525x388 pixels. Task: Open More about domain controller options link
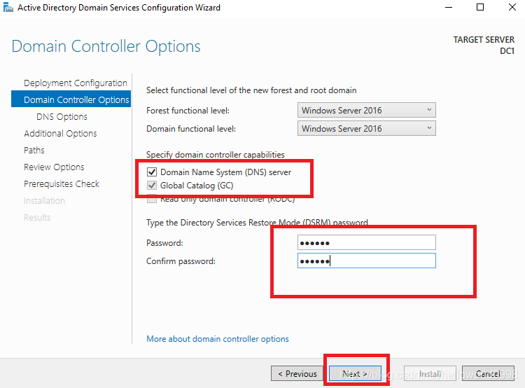coord(218,339)
